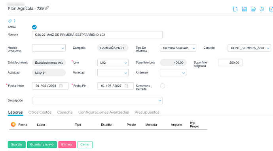Open the Fecha Fin calendar picker
Screen dimensions: 273x151
(x=126, y=86)
